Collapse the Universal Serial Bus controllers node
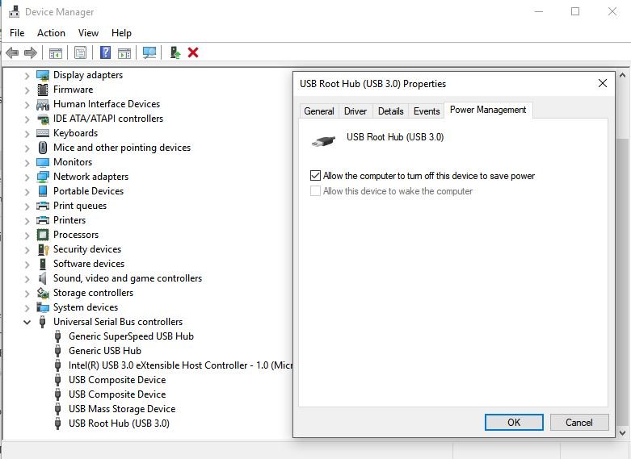 tap(27, 323)
